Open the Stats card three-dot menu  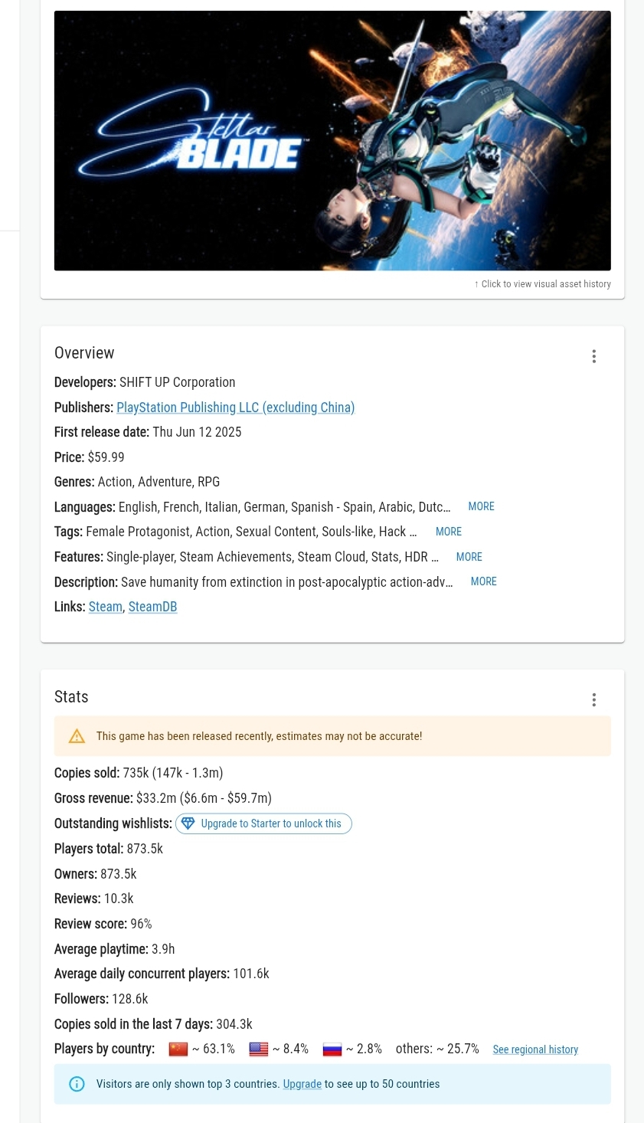coord(593,699)
